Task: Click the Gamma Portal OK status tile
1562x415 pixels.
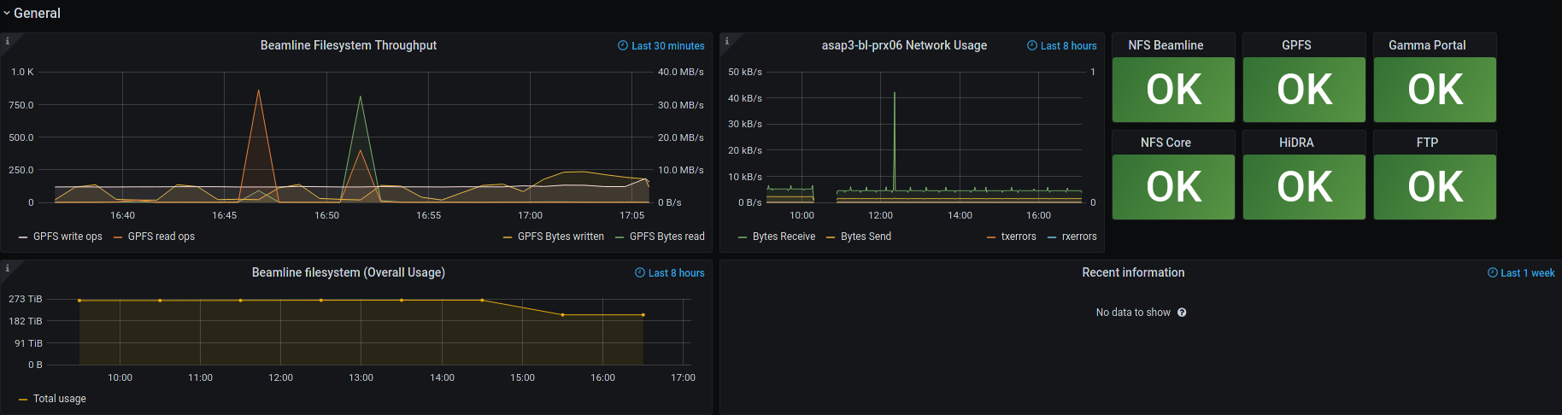Action: 1435,90
